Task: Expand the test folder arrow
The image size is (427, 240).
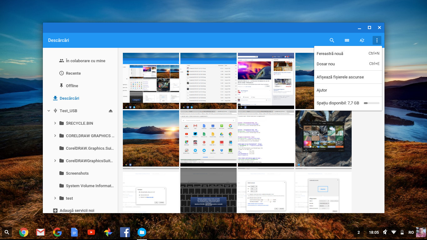Action: point(55,198)
